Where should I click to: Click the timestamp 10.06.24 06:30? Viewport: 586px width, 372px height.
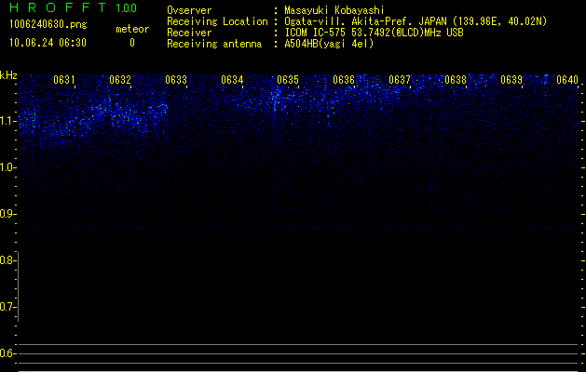click(x=48, y=43)
